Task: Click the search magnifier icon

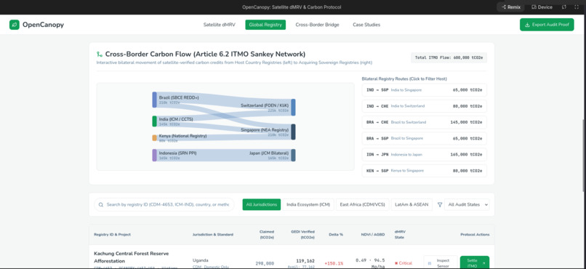Action: [x=101, y=205]
